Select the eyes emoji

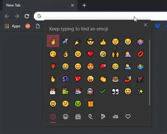pos(115,92)
